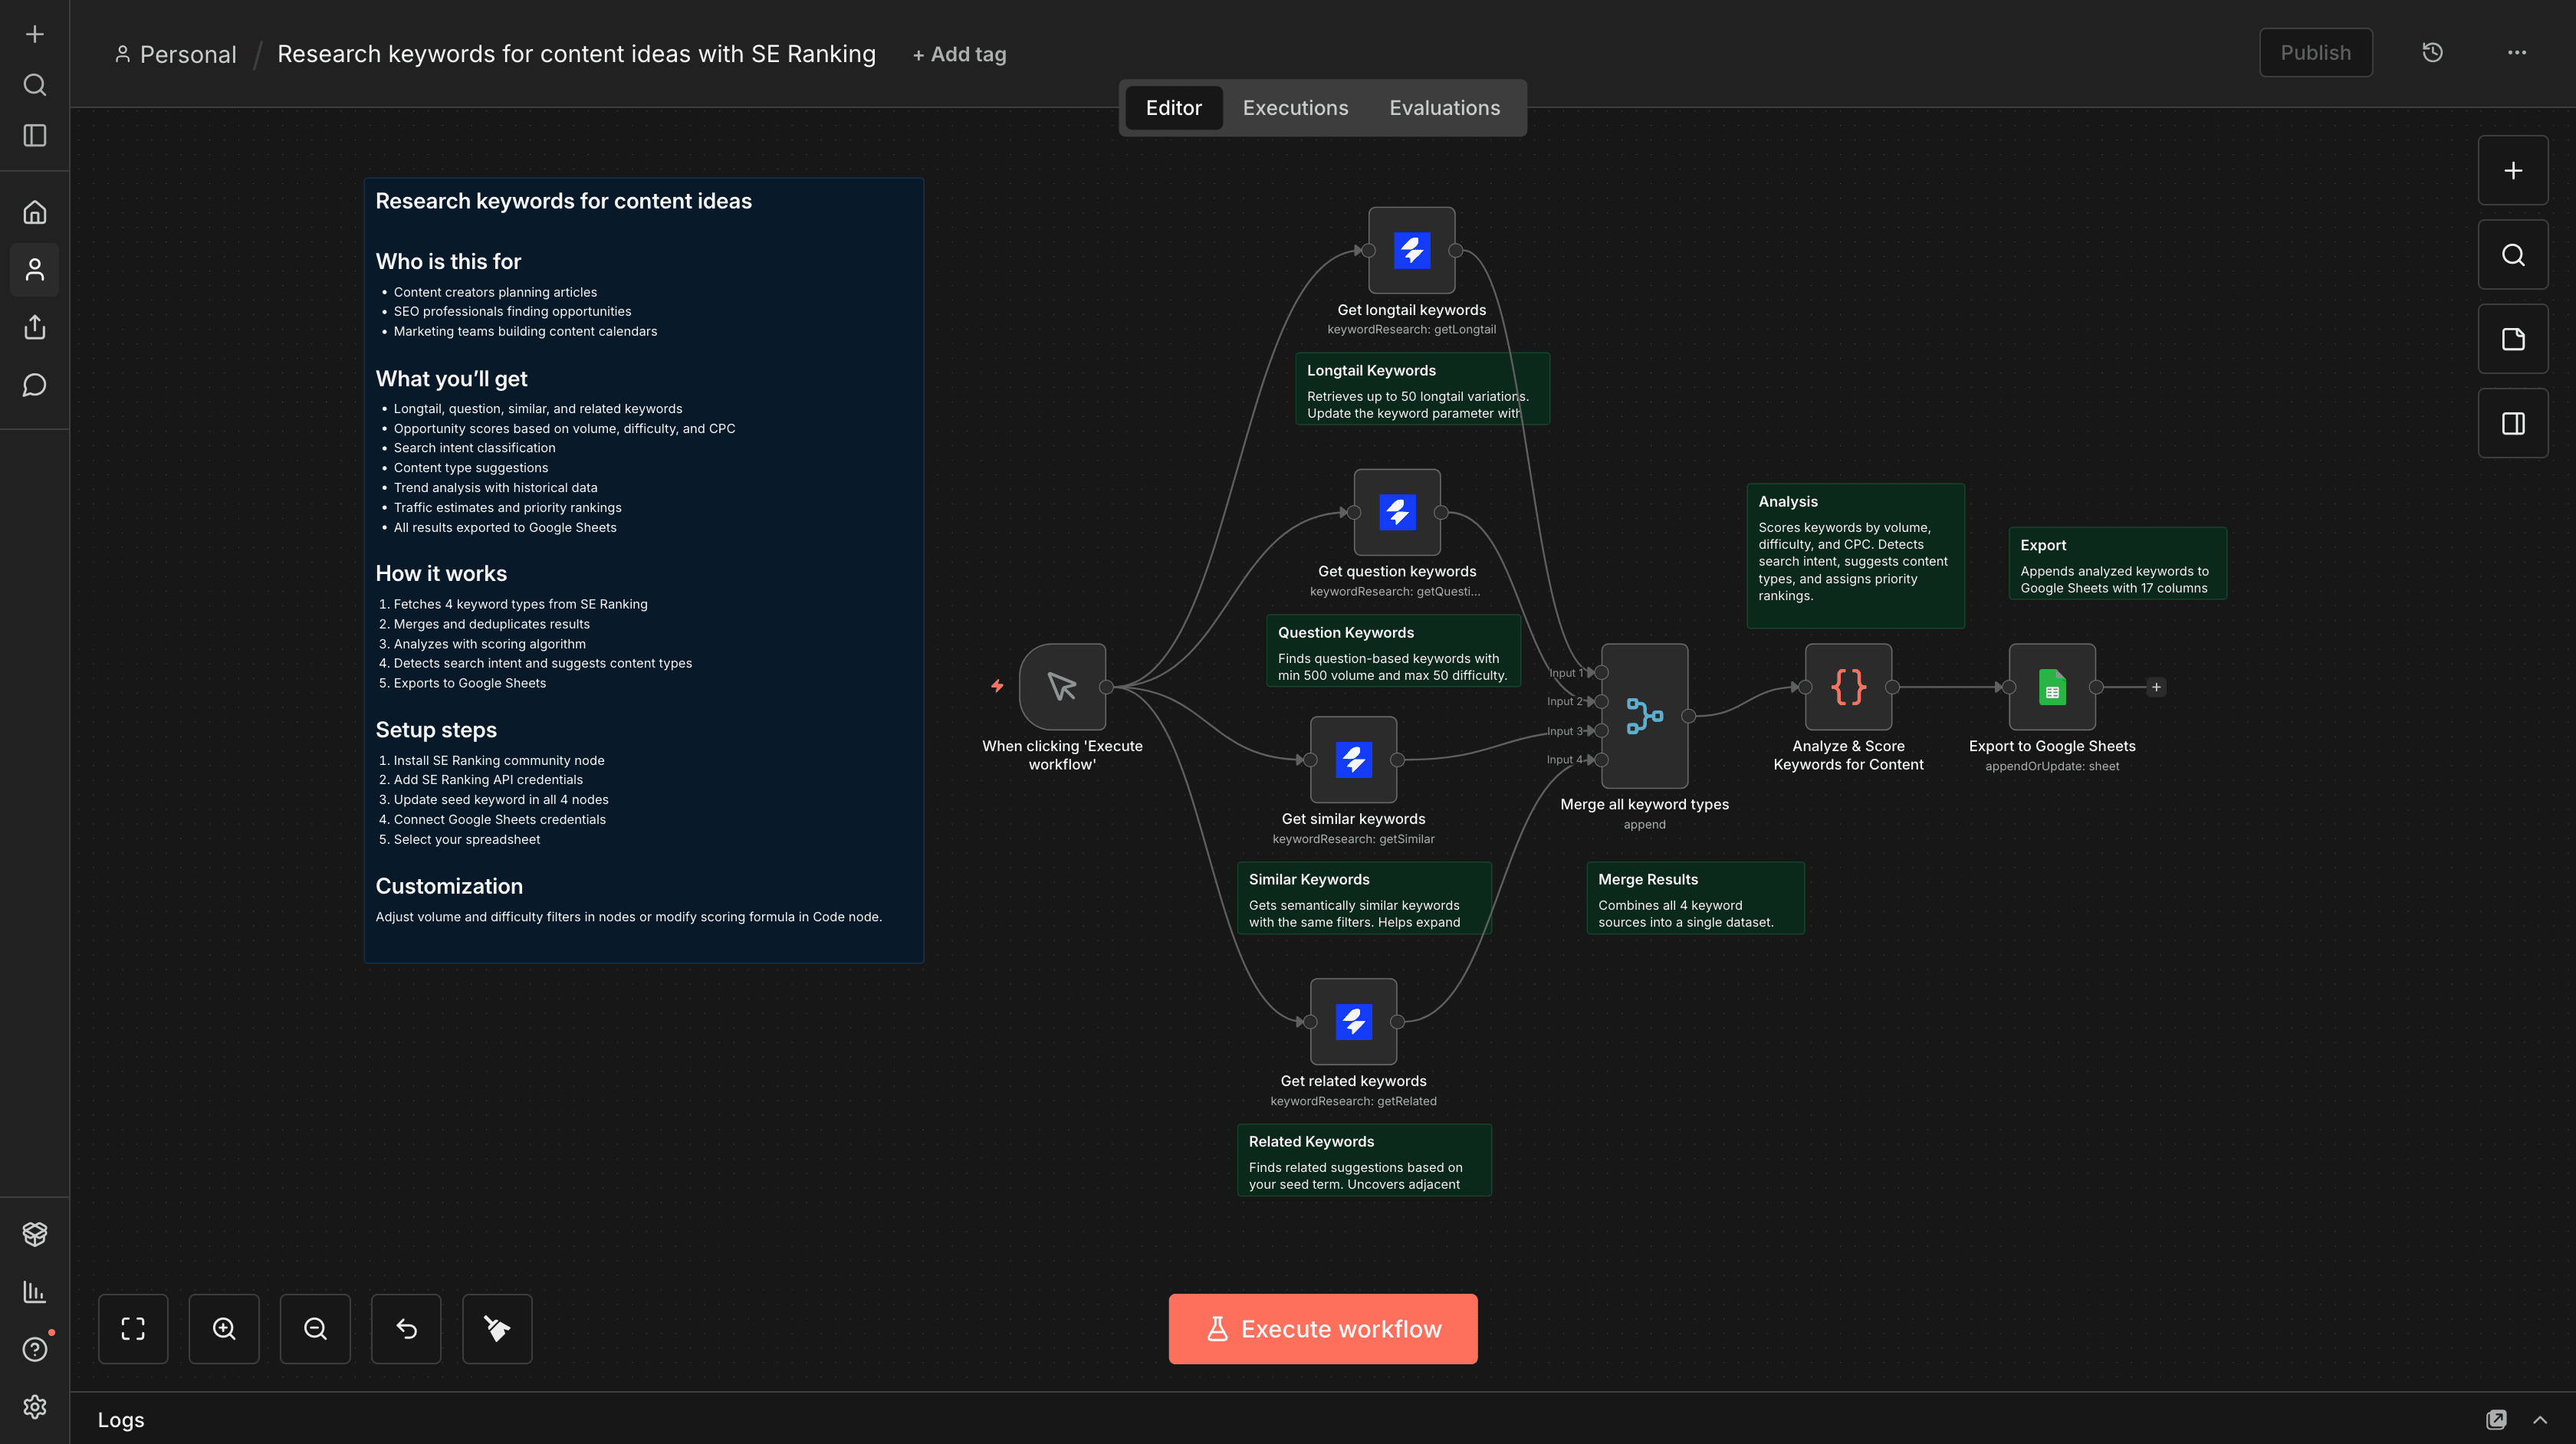Pop out the Logs panel

pyautogui.click(x=2496, y=1419)
